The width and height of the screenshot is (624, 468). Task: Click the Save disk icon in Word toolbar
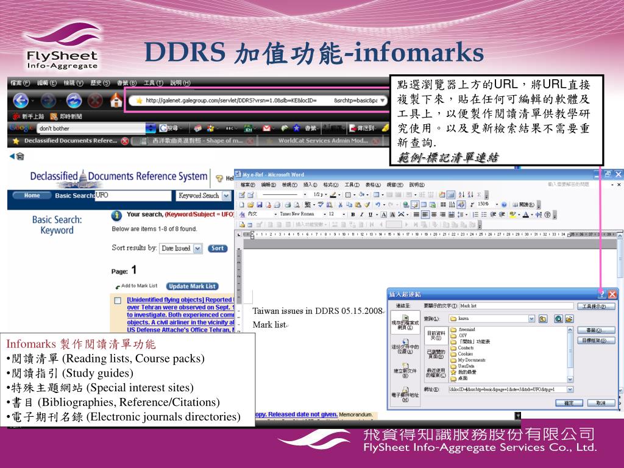(x=260, y=205)
